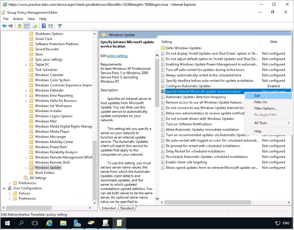Screen dimensions: 294x230
Task: Click the Export List toolbar icon
Action: [35, 26]
